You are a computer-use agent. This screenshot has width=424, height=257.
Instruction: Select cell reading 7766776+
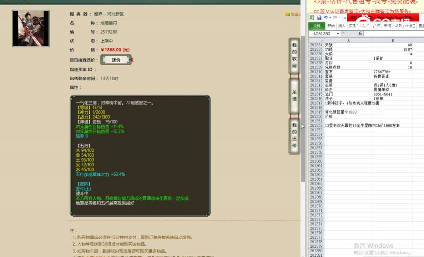coord(393,72)
